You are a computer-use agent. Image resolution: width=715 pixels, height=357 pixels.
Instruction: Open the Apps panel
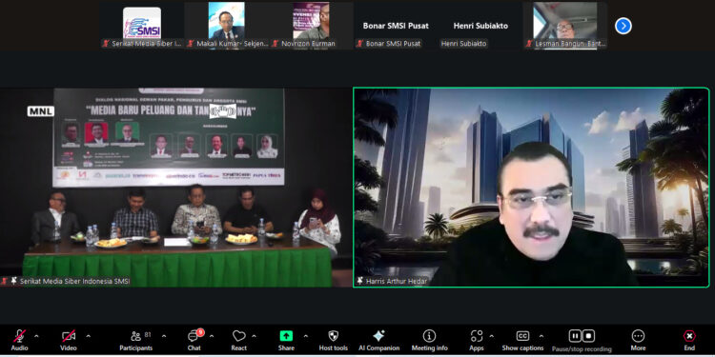[477, 340]
